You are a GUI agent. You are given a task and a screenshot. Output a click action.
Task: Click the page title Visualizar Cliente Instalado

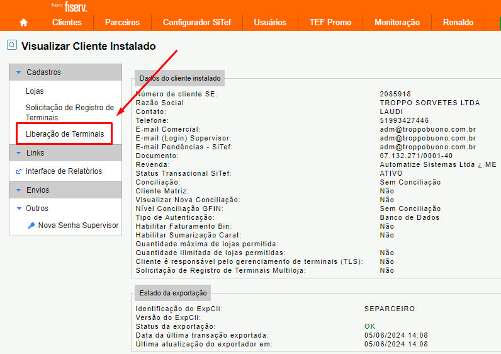click(89, 46)
